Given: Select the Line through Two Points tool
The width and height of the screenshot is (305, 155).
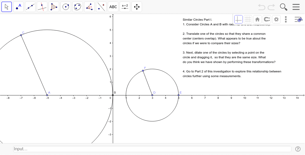Looking at the screenshot, I should [x=30, y=7].
